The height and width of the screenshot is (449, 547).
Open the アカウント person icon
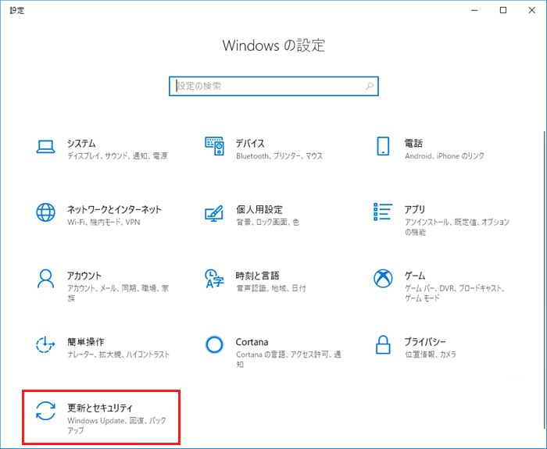coord(45,279)
